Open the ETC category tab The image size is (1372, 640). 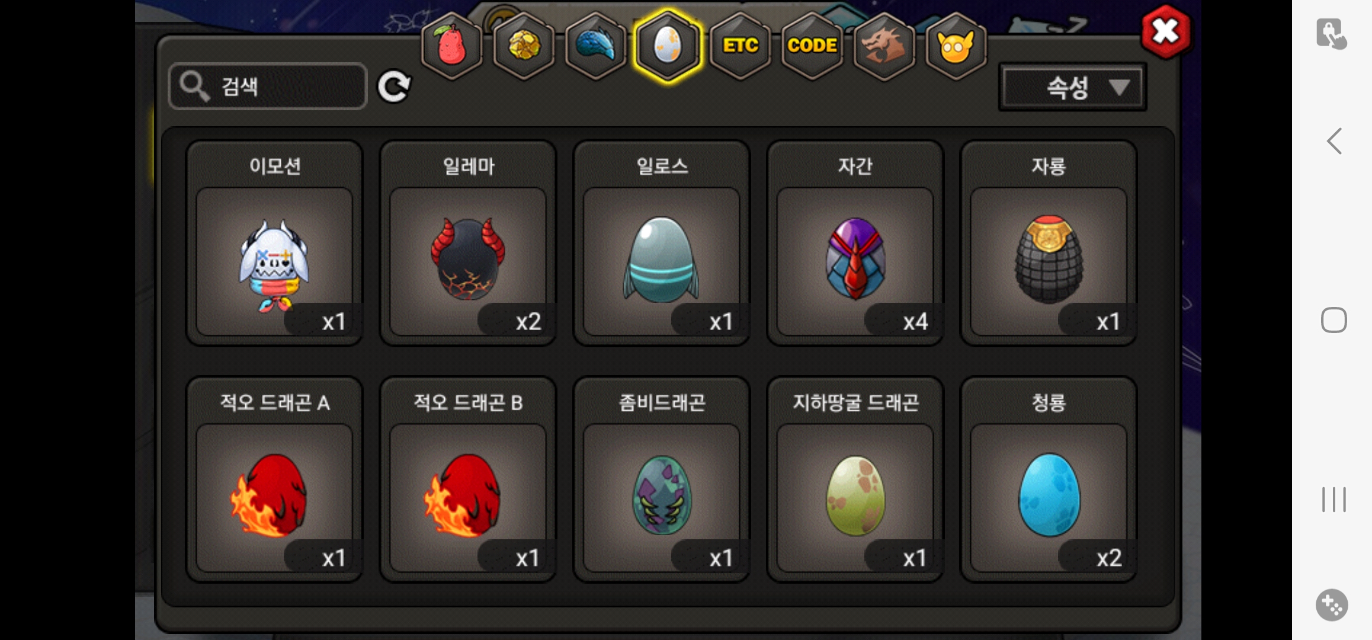740,46
